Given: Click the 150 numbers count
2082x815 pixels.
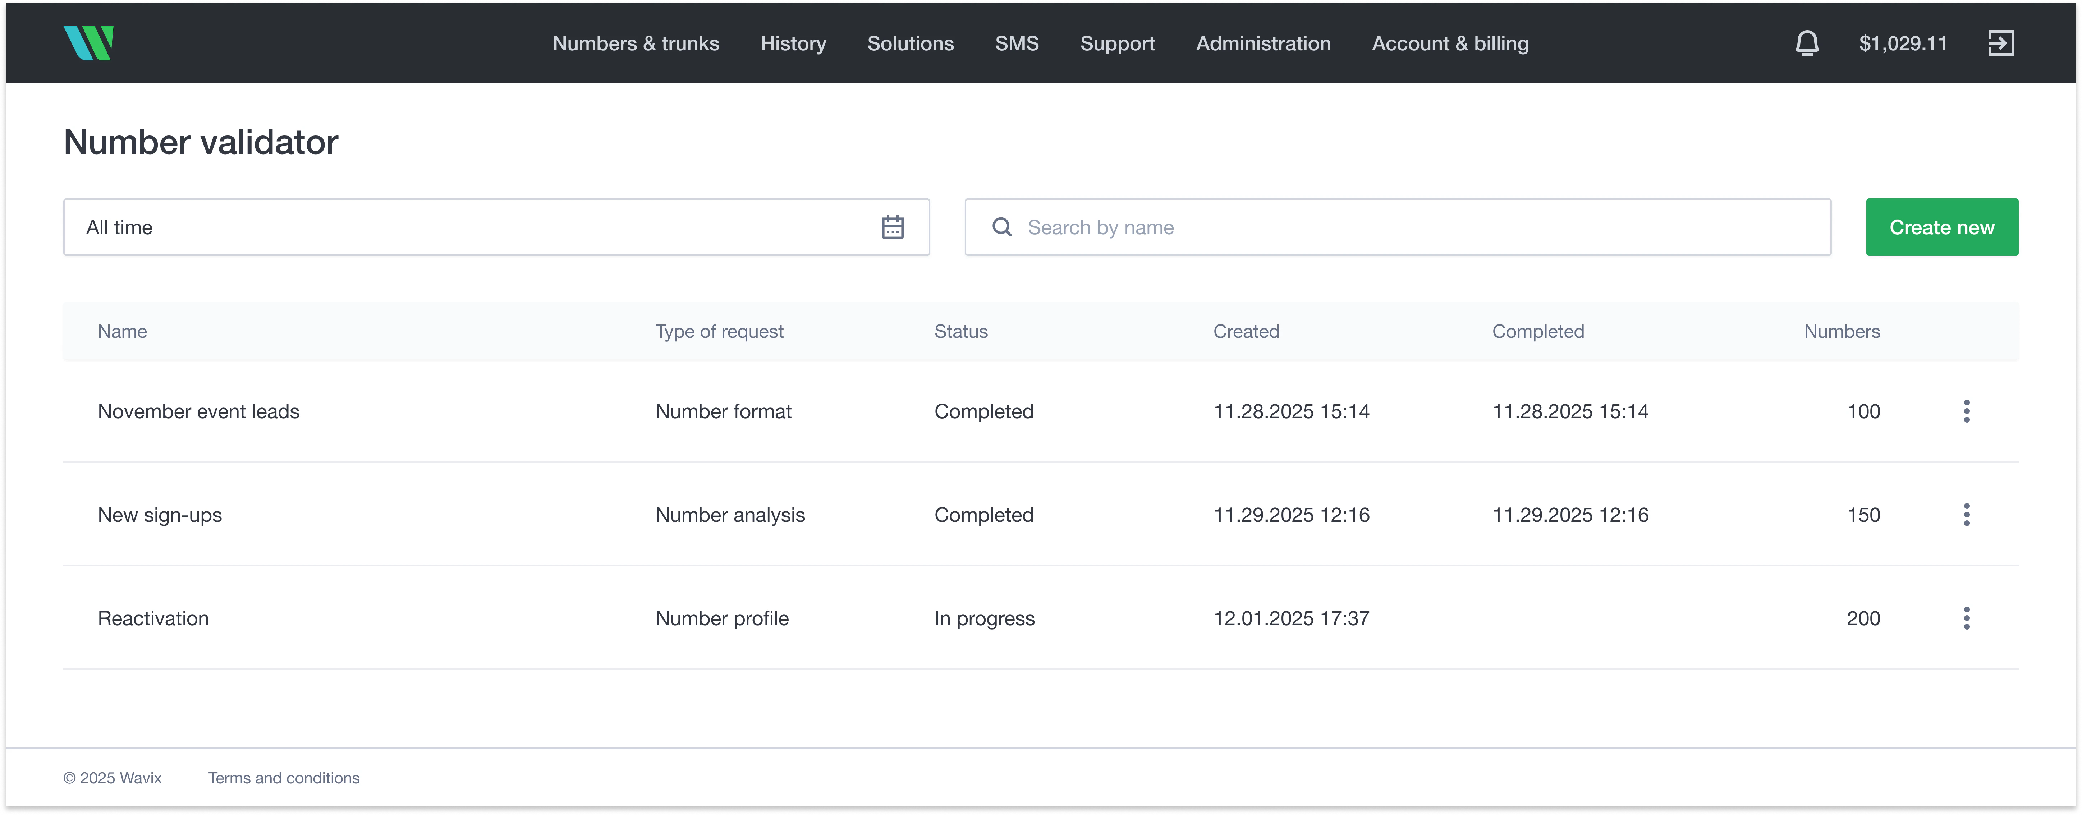Looking at the screenshot, I should click(1863, 515).
